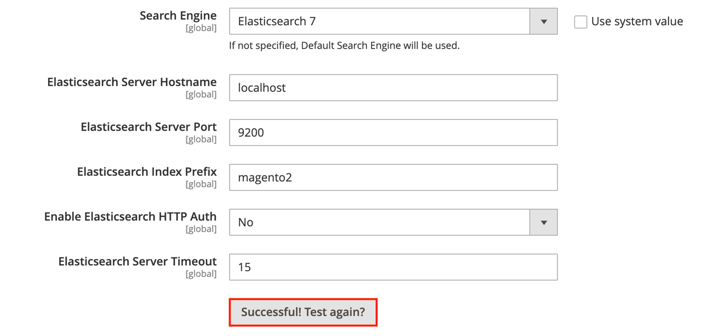Viewport: 721px width, 336px height.
Task: Select the Elasticsearch Server Timeout field
Action: coord(393,267)
